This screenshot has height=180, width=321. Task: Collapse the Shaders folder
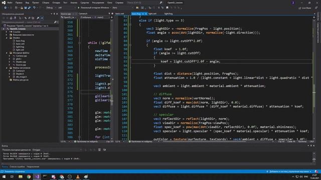point(7,38)
